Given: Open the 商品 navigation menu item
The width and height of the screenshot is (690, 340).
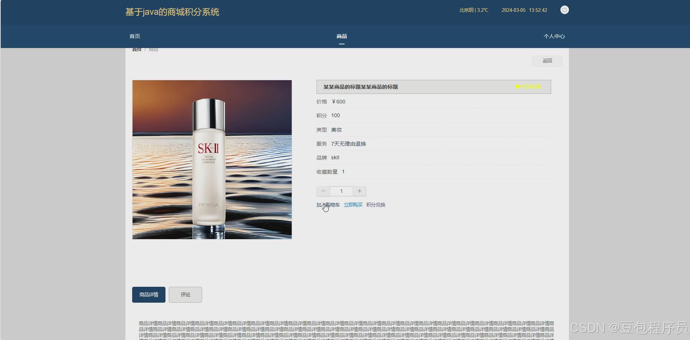Looking at the screenshot, I should 342,36.
